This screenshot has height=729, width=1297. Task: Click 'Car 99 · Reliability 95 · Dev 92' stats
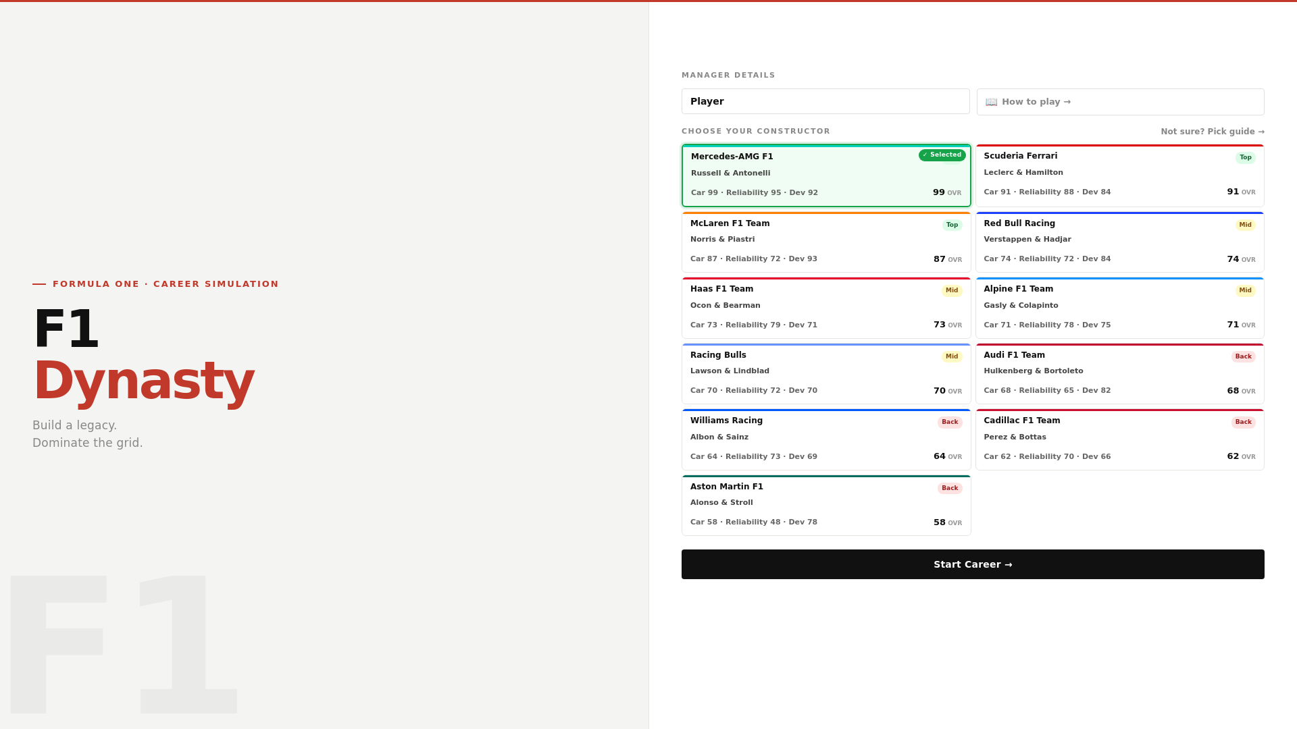[754, 193]
